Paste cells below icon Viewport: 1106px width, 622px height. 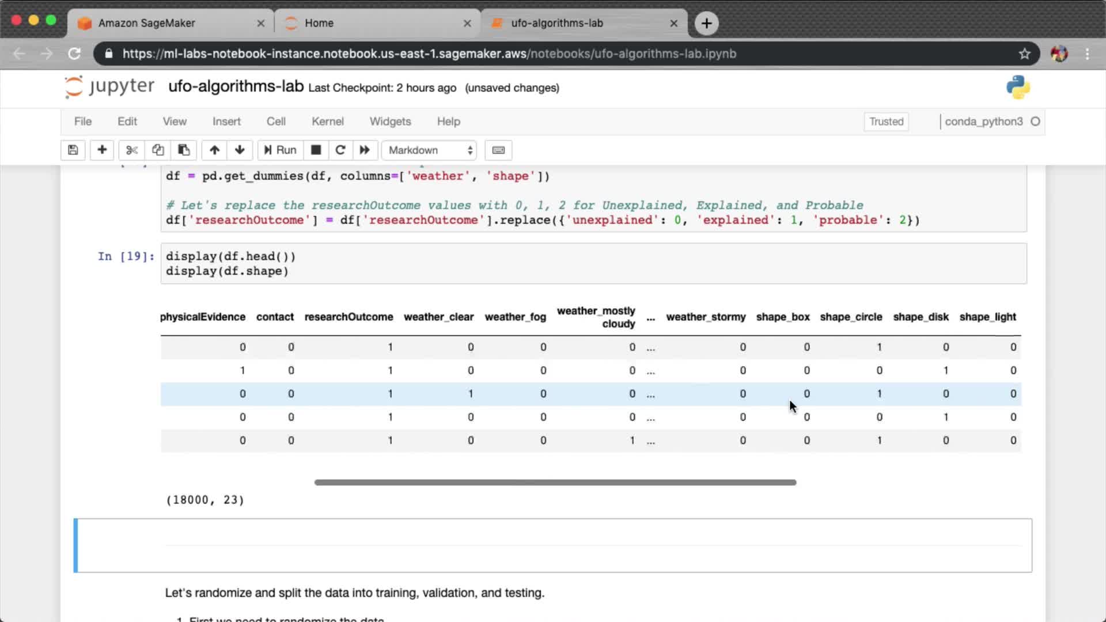point(184,150)
